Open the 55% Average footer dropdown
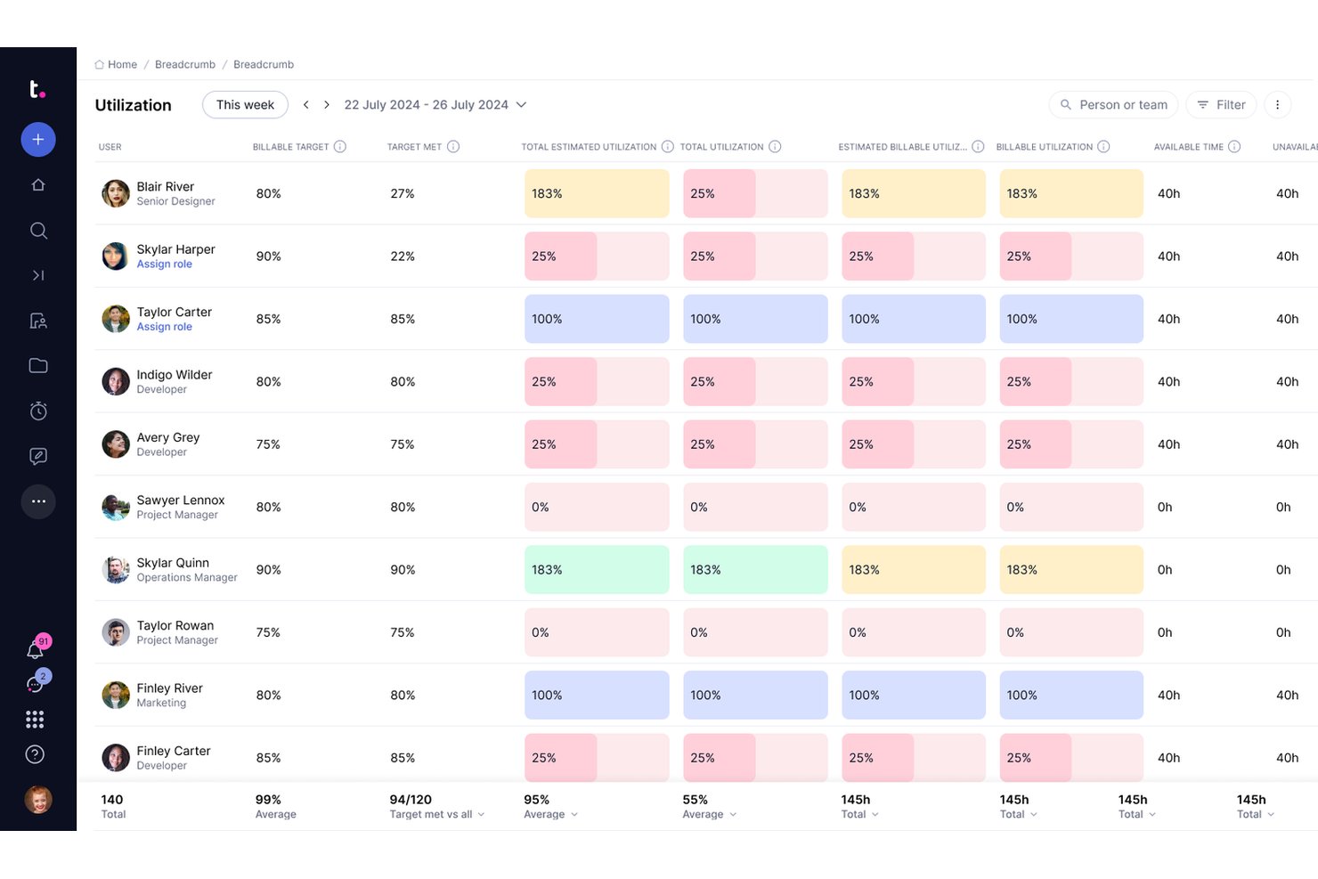 click(710, 814)
